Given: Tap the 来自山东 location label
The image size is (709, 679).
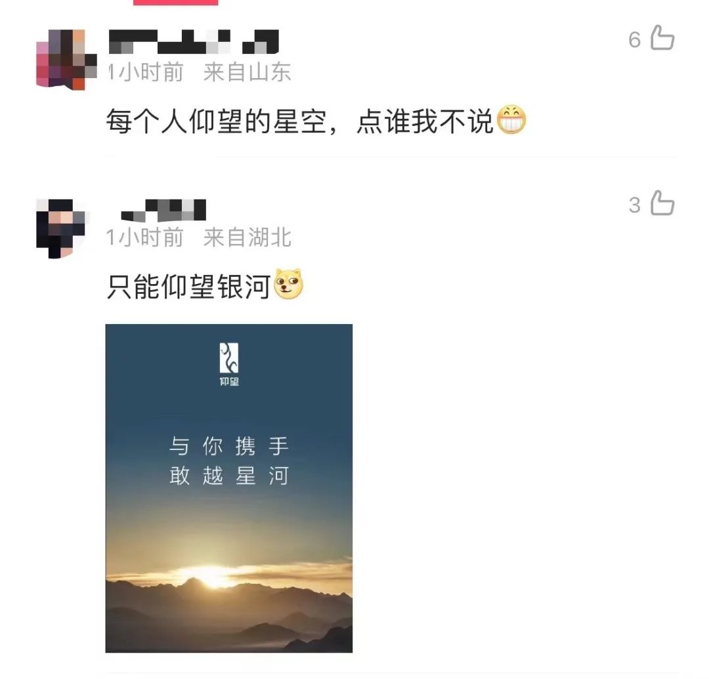Looking at the screenshot, I should [x=247, y=72].
